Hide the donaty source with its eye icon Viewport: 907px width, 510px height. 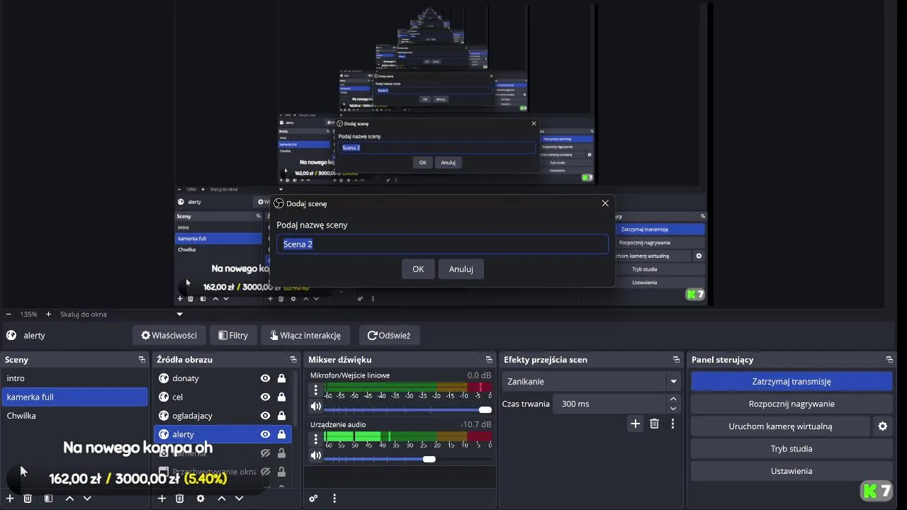click(265, 378)
